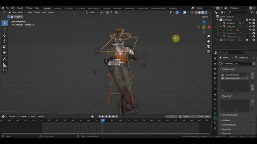Viewport: 257px width, 144px height.
Task: Open the viewport Options dropdown
Action: coord(206,17)
